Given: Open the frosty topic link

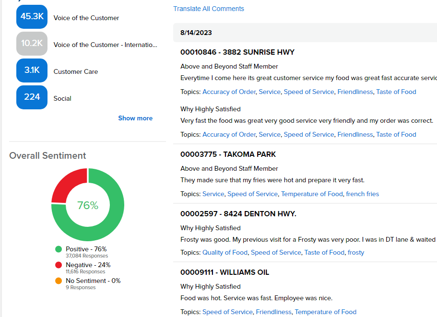Looking at the screenshot, I should (356, 253).
